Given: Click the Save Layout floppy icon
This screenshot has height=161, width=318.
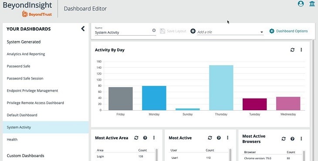Looking at the screenshot, I should [162, 31].
